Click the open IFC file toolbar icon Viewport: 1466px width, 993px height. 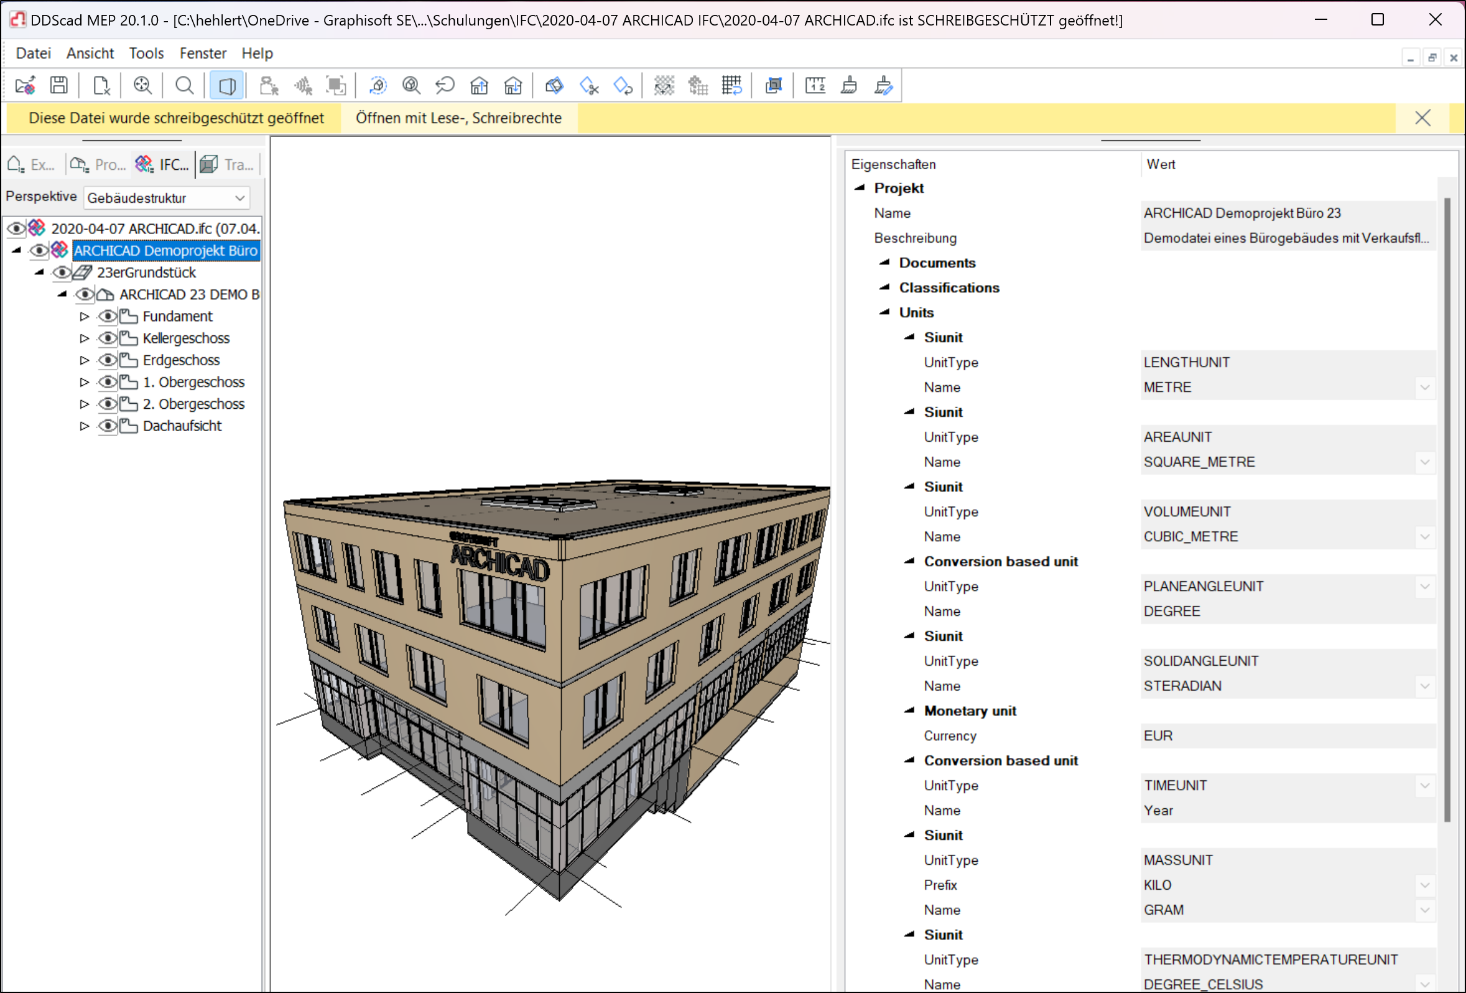point(26,85)
